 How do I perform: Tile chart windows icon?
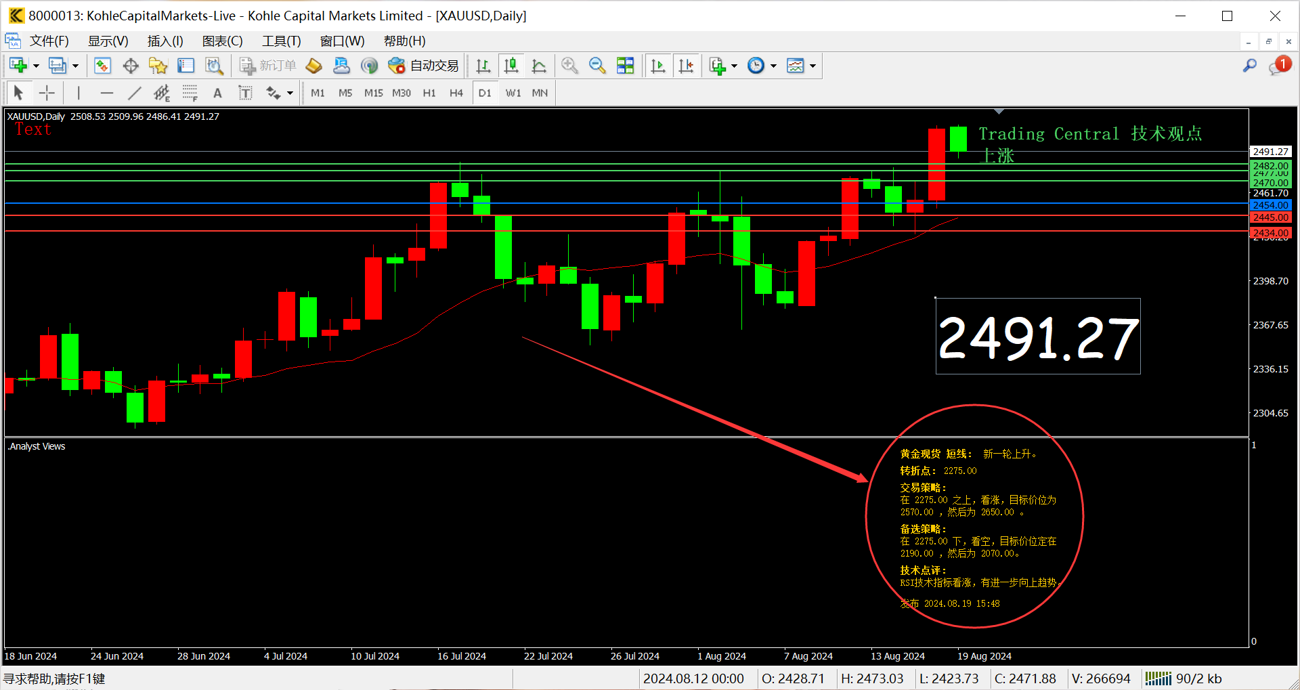[x=626, y=66]
